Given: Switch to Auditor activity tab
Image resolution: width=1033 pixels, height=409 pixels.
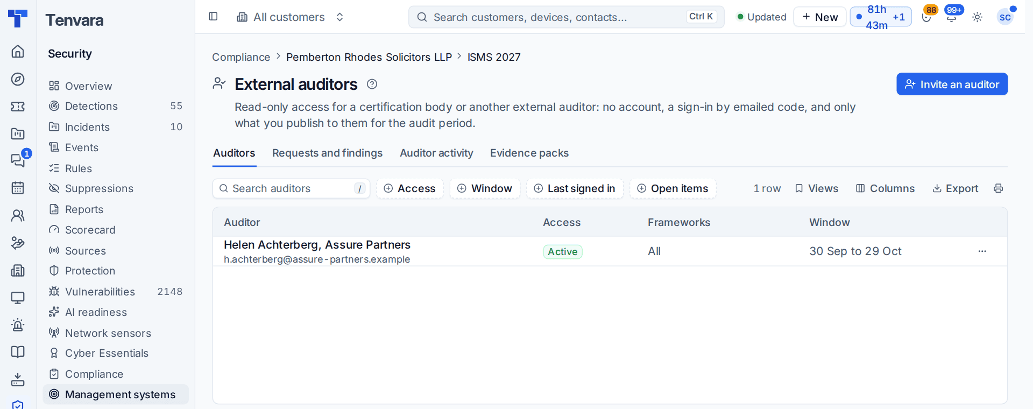Looking at the screenshot, I should click(436, 153).
